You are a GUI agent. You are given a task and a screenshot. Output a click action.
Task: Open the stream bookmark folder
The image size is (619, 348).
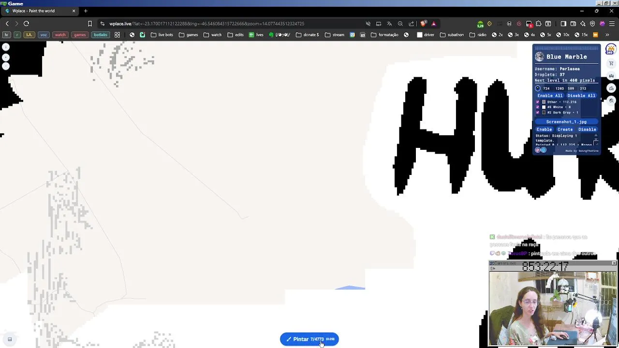coord(335,35)
